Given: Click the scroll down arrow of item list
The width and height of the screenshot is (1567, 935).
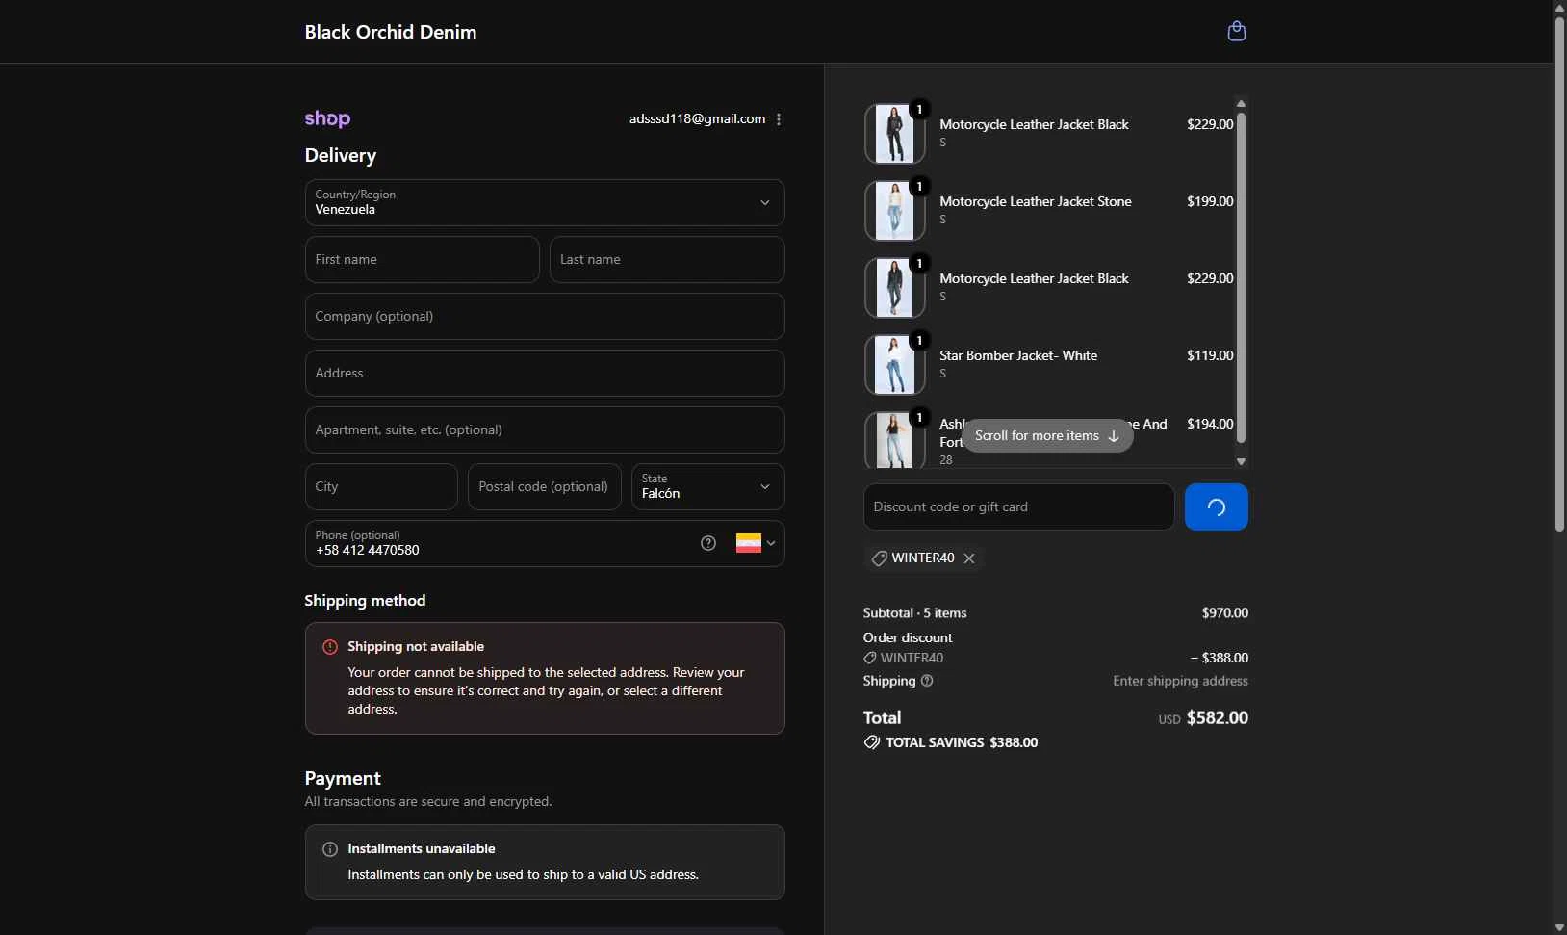Looking at the screenshot, I should 1241,462.
